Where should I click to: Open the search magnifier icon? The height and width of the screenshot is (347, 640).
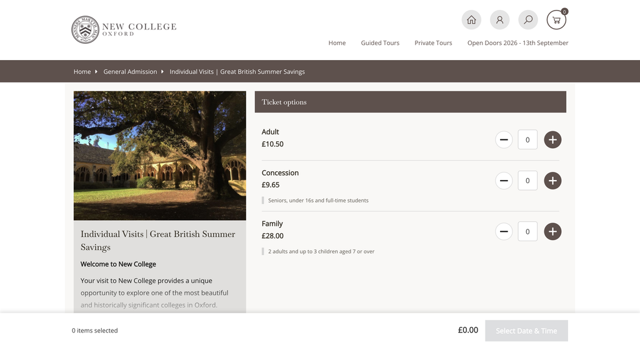pos(528,19)
